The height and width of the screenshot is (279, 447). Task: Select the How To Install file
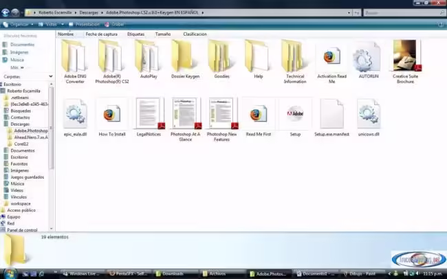tap(111, 118)
